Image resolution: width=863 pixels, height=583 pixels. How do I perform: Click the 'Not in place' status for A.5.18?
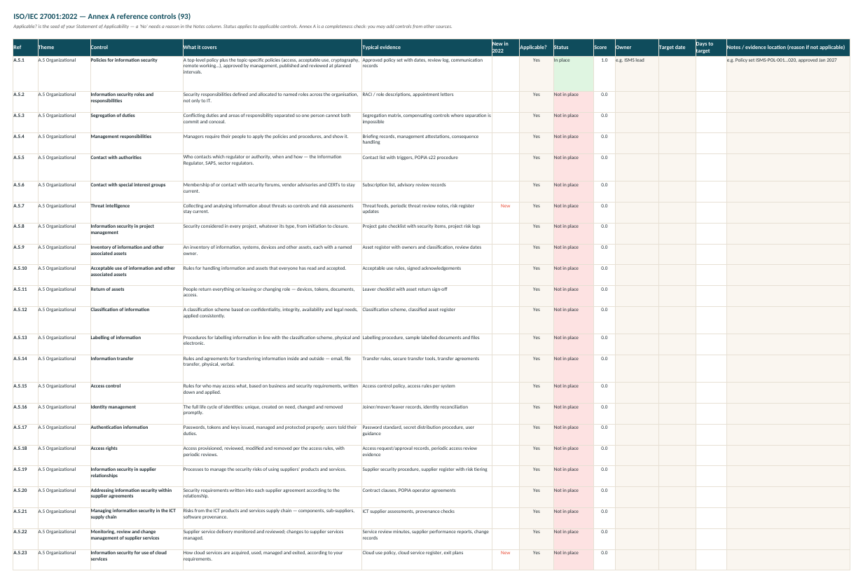[x=573, y=455]
